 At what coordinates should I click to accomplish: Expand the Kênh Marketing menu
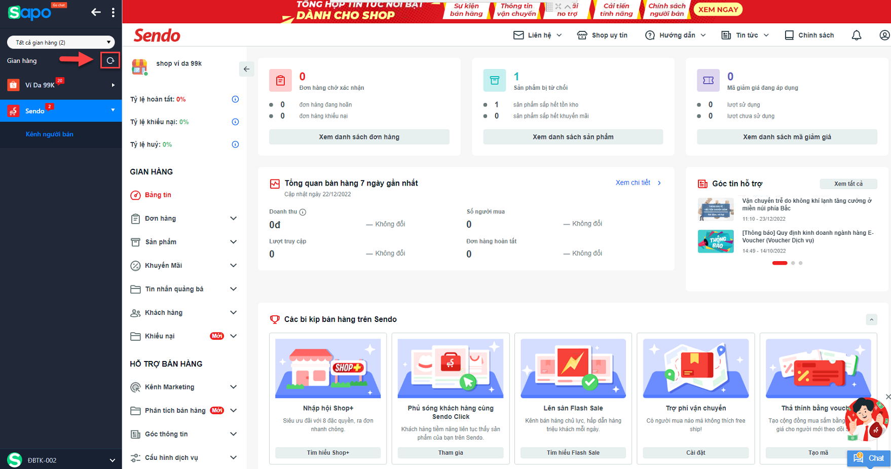pos(233,387)
